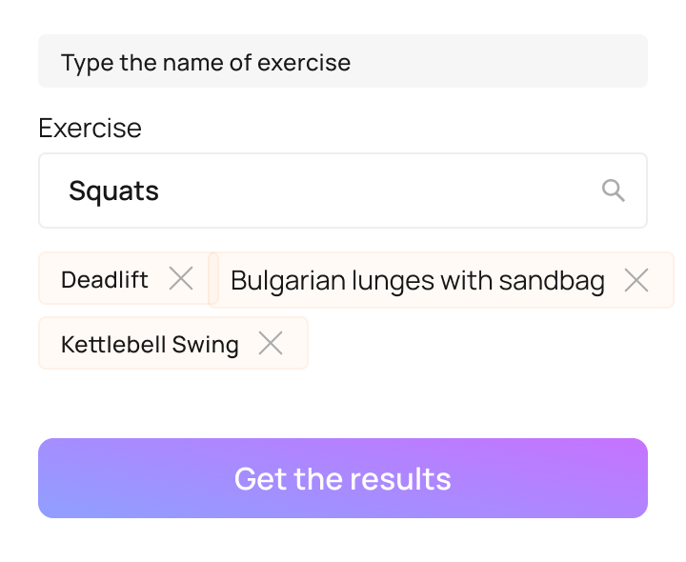Screen dimensions: 686x562
Task: Submit with the purple gradient button
Action: coord(343,478)
